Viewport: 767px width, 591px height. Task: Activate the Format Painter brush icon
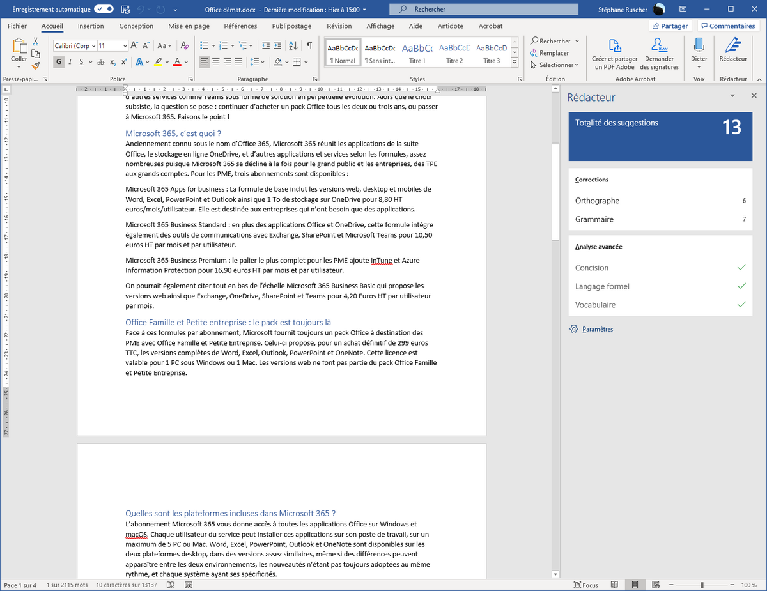tap(36, 65)
